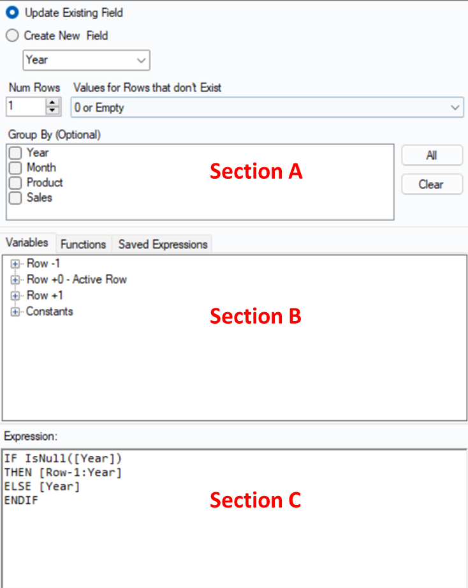Image resolution: width=468 pixels, height=588 pixels.
Task: Click the Clear button
Action: (432, 185)
